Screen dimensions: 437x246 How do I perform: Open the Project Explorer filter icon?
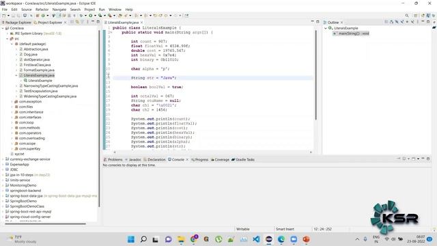pos(82,22)
